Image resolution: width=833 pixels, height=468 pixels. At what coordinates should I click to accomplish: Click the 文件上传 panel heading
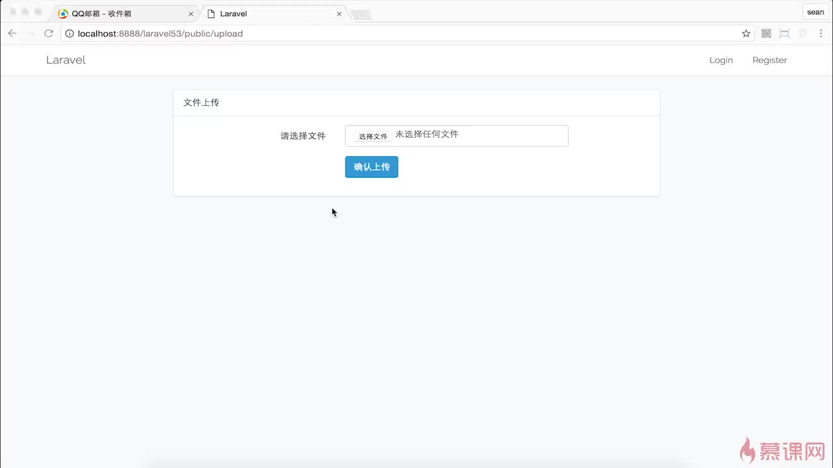202,103
